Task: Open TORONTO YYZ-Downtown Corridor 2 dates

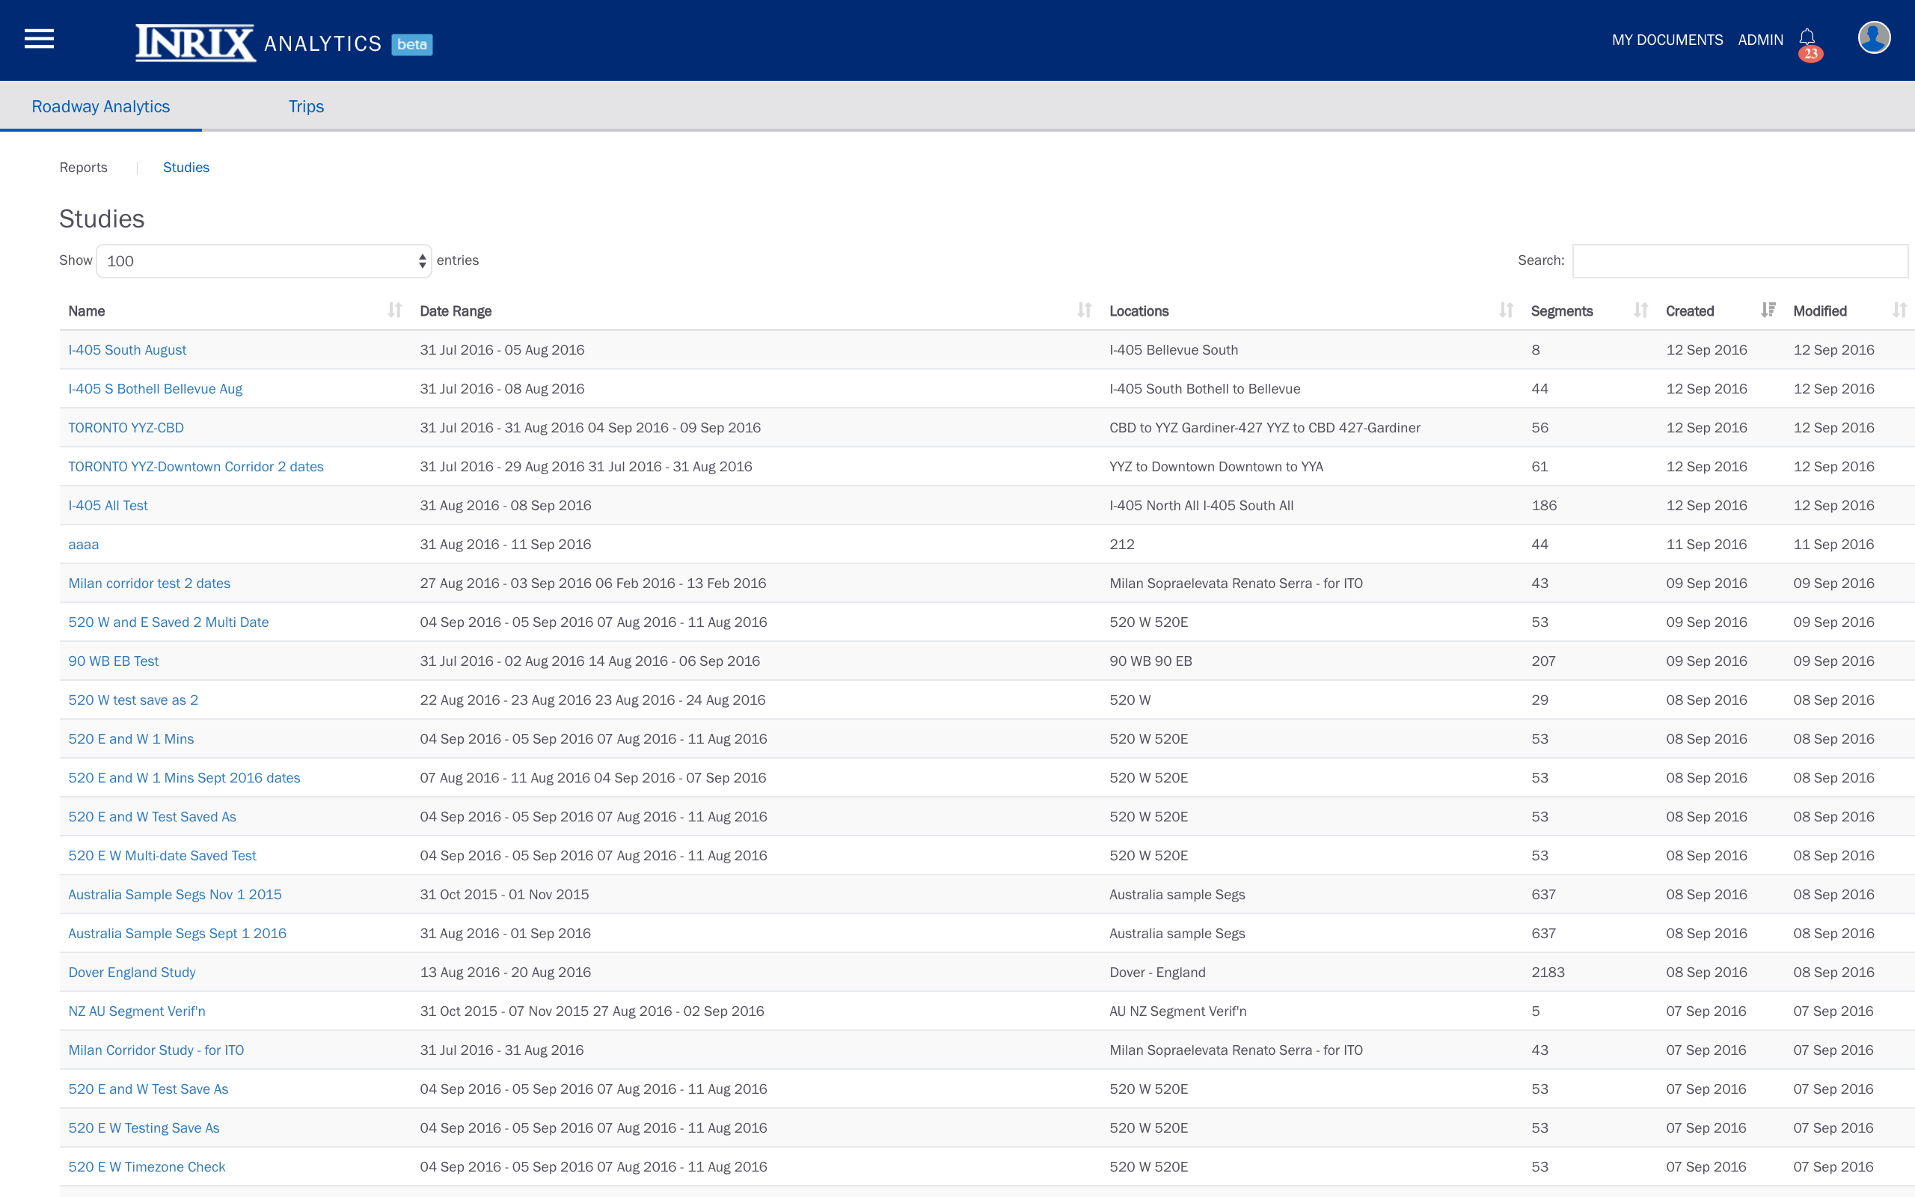Action: 195,466
